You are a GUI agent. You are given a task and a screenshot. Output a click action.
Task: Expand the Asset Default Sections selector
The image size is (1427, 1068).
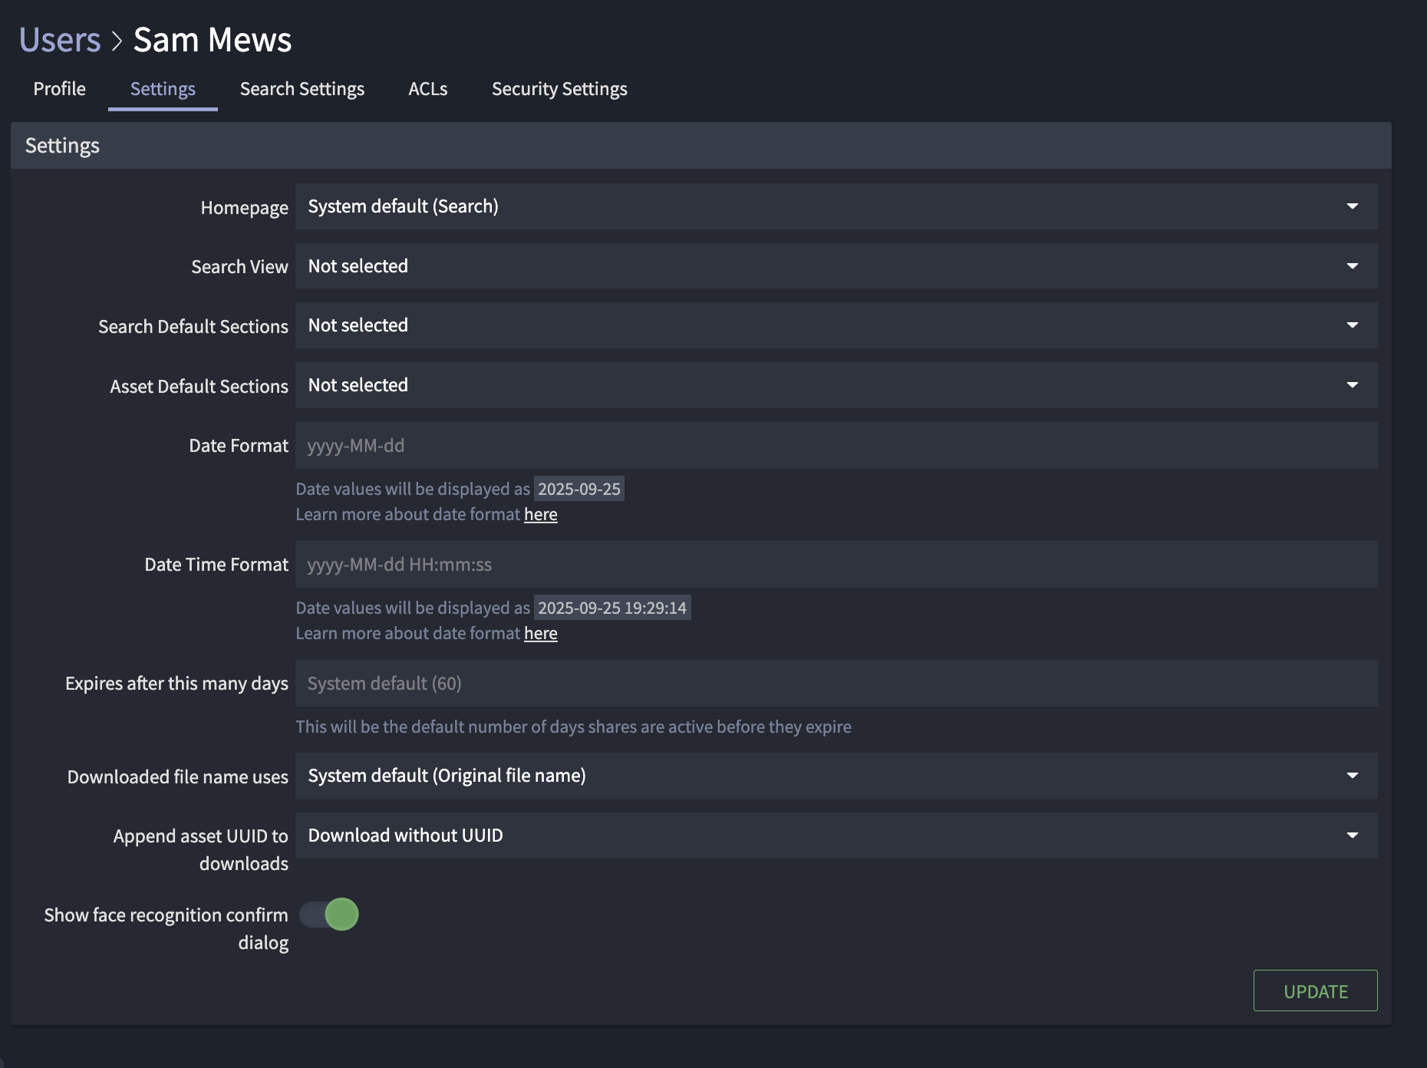[x=835, y=385]
